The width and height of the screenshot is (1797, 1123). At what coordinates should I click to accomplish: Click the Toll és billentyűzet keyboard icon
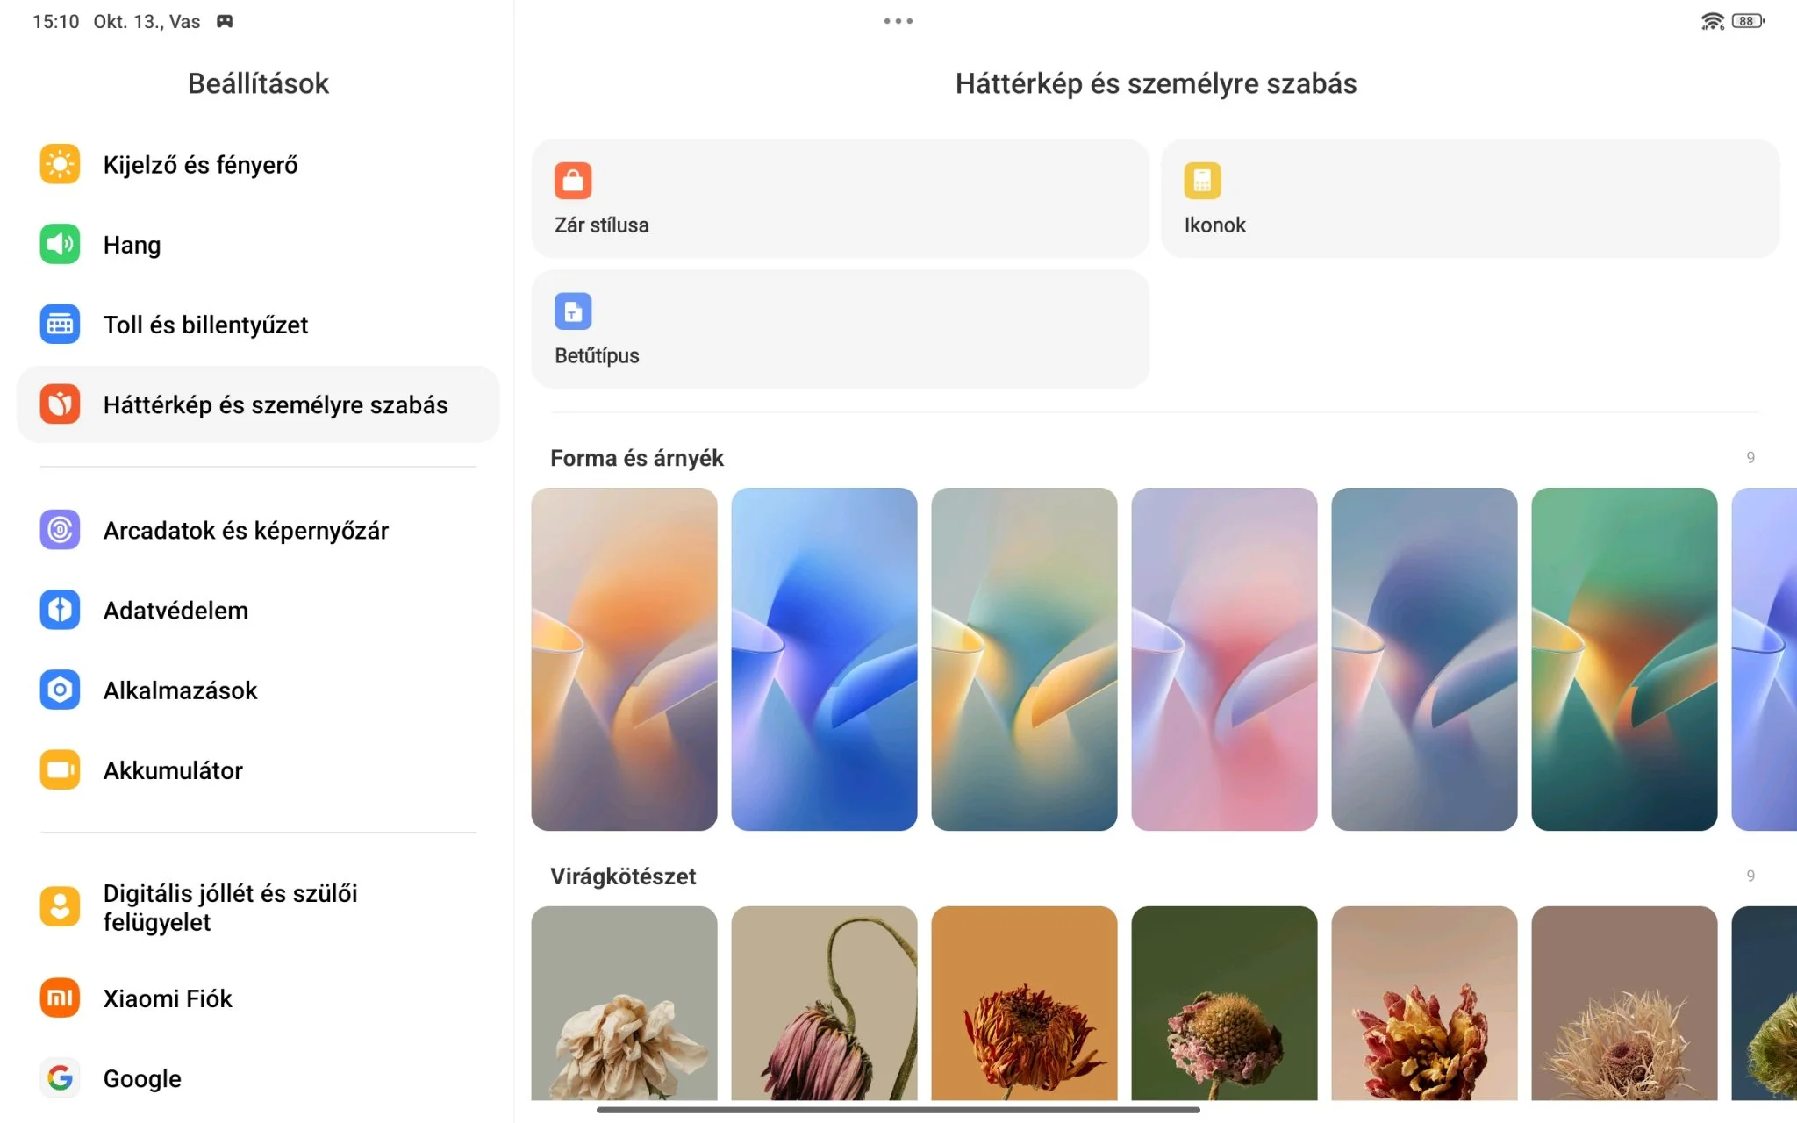60,324
